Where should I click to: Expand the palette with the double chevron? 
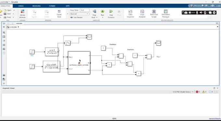point(4,83)
